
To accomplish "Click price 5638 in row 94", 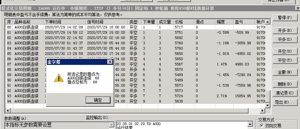I will tap(179, 101).
